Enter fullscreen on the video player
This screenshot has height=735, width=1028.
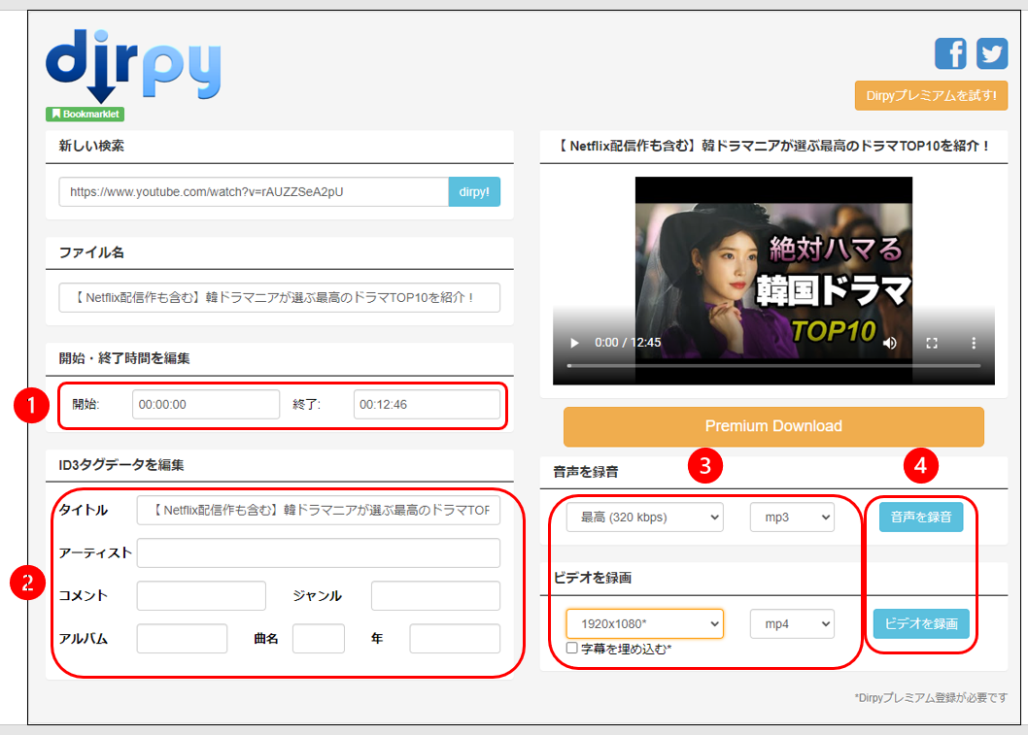(x=933, y=343)
